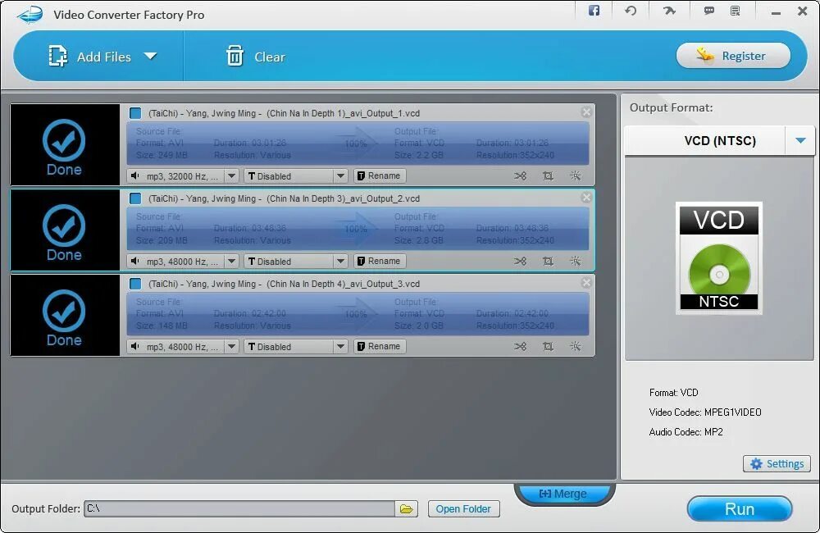Click the effects sparkle icon for Depth 1
820x533 pixels.
point(576,175)
